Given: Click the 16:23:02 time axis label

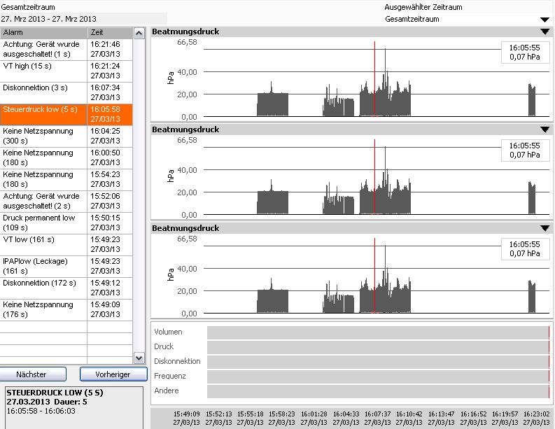Looking at the screenshot, I should coord(536,418).
